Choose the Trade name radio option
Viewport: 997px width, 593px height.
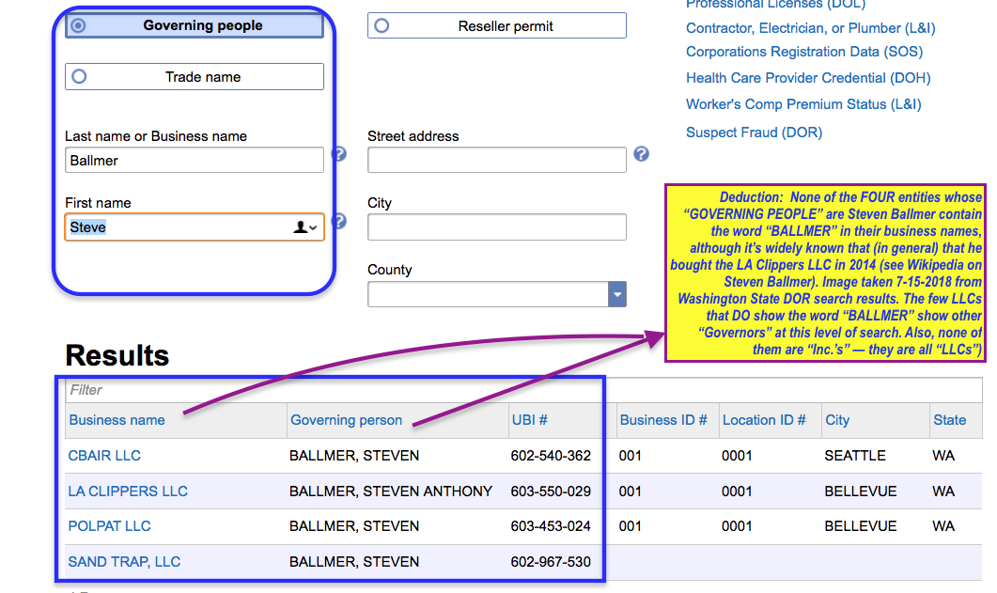pos(79,77)
